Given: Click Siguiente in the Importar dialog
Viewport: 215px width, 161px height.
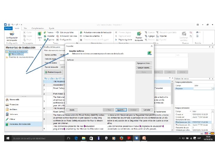Looking at the screenshot, I should click(x=121, y=110).
